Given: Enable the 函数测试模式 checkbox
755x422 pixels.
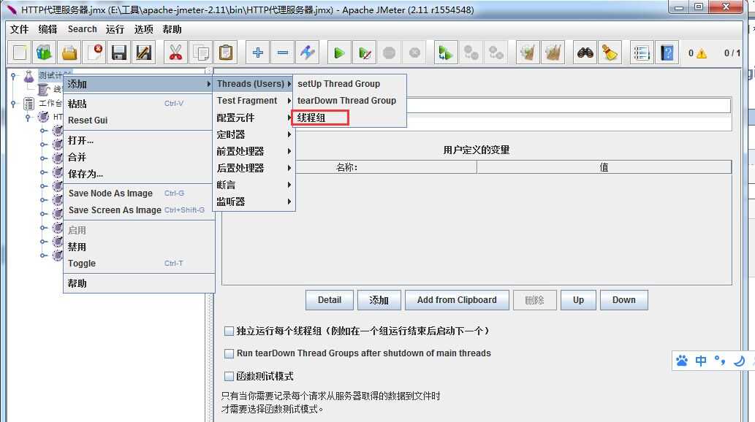Looking at the screenshot, I should point(229,376).
